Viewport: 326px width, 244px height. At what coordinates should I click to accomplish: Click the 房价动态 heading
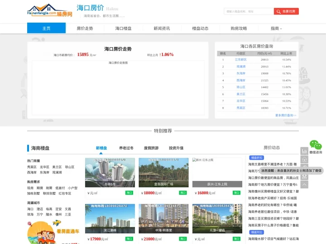(x=272, y=147)
